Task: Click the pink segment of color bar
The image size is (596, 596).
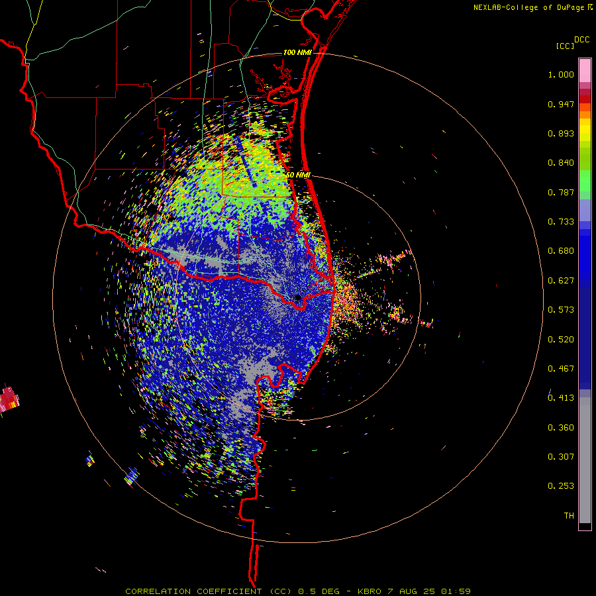Action: (585, 71)
